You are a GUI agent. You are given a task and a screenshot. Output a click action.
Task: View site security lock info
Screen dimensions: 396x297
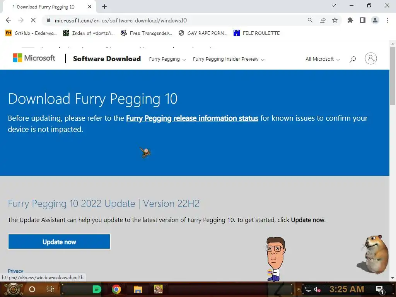pos(49,20)
